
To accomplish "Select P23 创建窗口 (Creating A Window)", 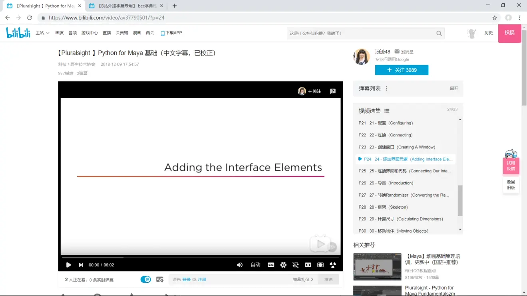I will coord(406,147).
